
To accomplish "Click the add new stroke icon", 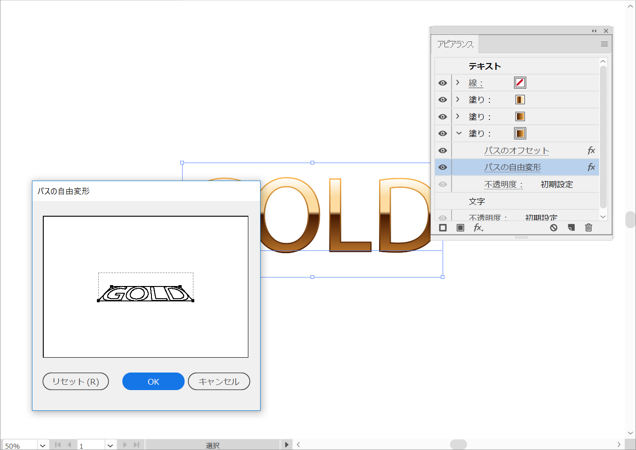I will 443,228.
